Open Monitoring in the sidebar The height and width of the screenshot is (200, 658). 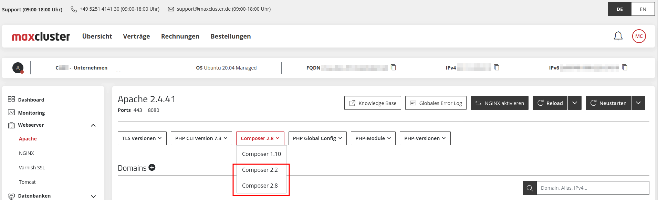(31, 113)
